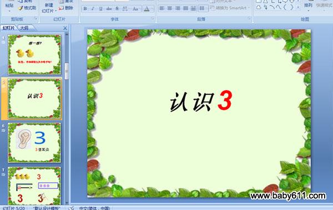Screen dimensions: 333x210
Task: Select the cloud shape in the shapes gallery
Action: (x=259, y=7)
